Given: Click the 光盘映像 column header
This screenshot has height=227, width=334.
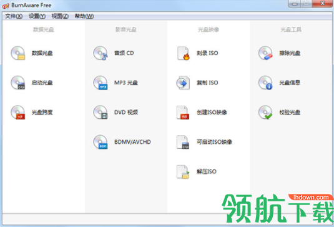Looking at the screenshot, I should tap(209, 29).
